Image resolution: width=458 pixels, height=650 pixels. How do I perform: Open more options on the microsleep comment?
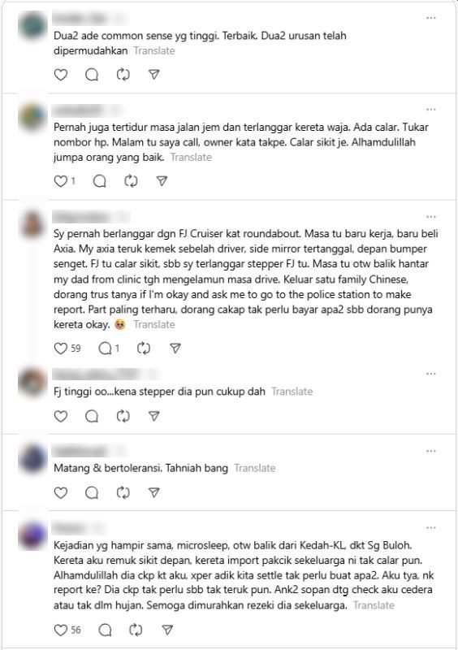(431, 527)
